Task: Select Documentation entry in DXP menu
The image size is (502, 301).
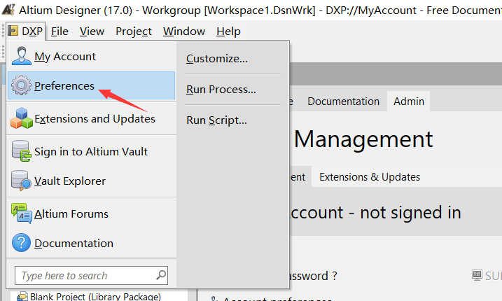Action: 91,243
